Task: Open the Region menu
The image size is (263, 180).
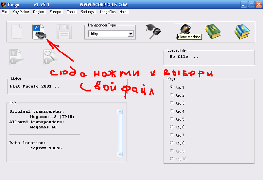Action: click(38, 12)
